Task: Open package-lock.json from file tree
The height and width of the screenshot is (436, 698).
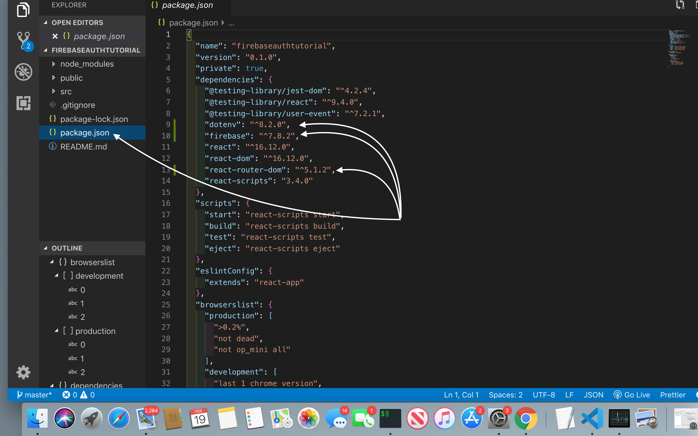Action: [94, 119]
